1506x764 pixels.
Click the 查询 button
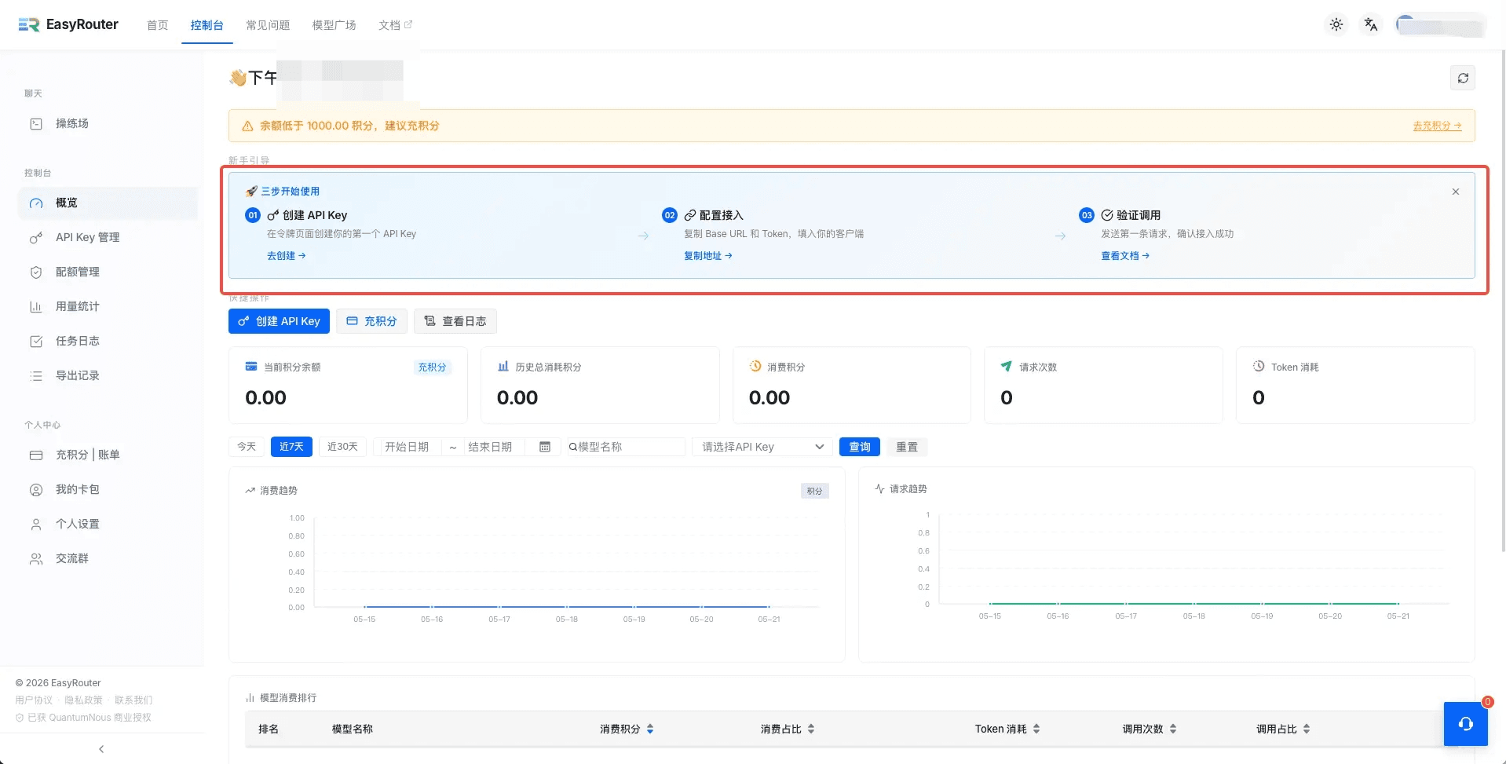coord(860,447)
